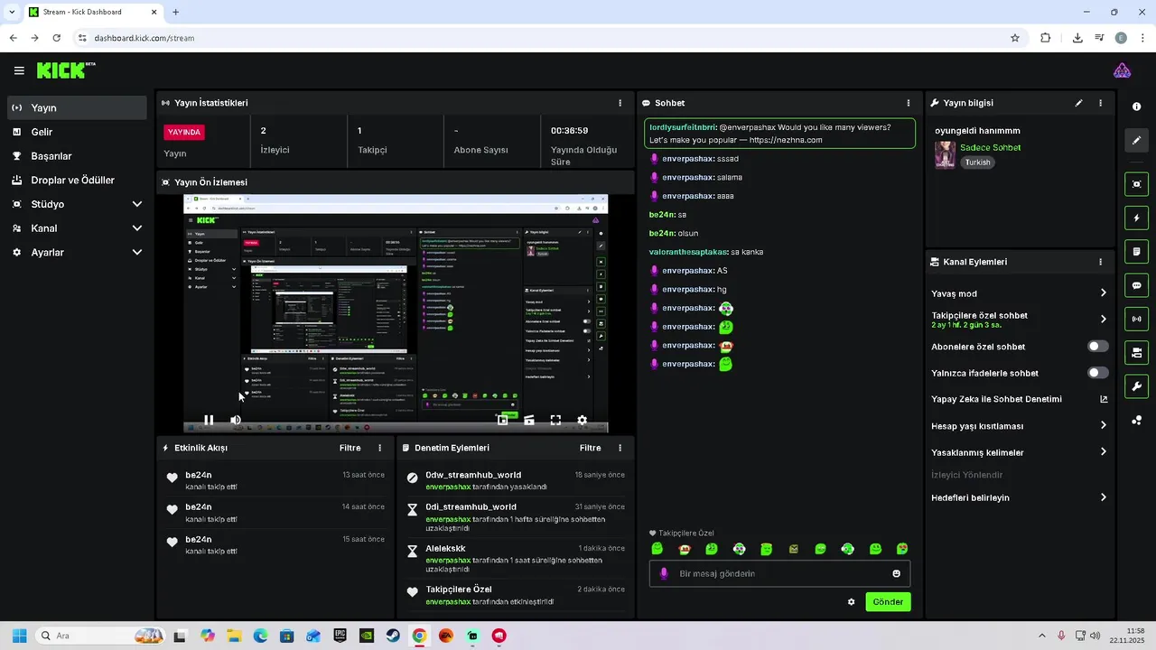
Task: Toggle the stream preview widget icon in sidebar
Action: click(x=1136, y=184)
